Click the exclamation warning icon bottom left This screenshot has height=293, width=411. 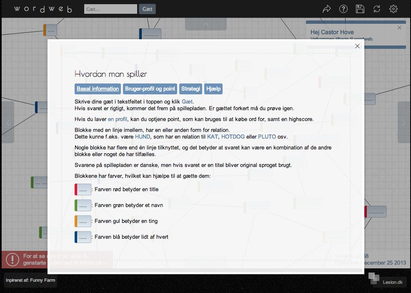13,259
